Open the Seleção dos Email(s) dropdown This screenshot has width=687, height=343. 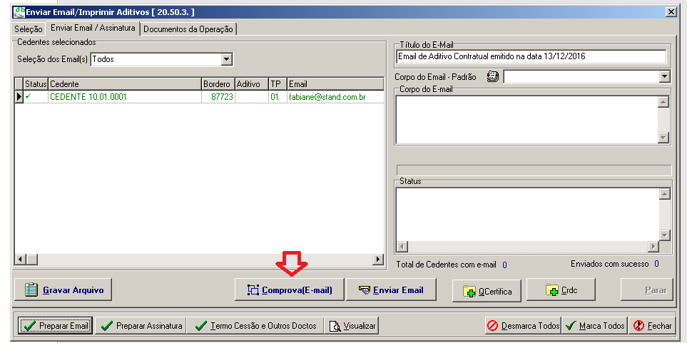click(226, 58)
